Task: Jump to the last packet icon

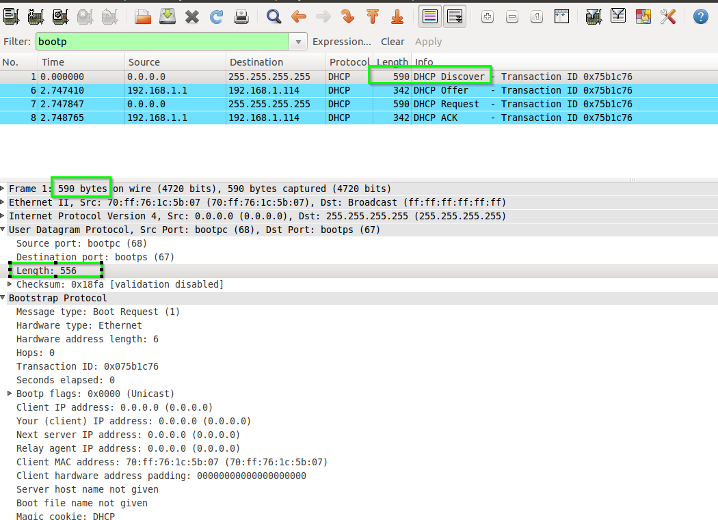Action: point(397,16)
